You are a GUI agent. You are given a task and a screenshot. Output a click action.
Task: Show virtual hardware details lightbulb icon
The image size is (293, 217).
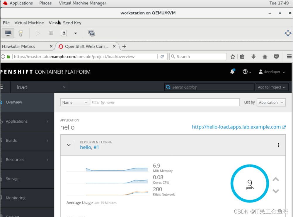pos(21,33)
